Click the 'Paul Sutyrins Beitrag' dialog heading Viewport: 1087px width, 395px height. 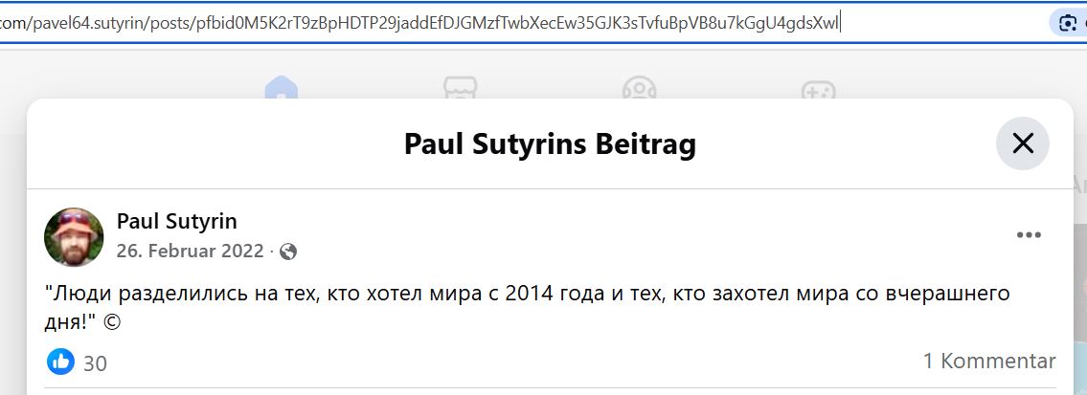coord(550,144)
